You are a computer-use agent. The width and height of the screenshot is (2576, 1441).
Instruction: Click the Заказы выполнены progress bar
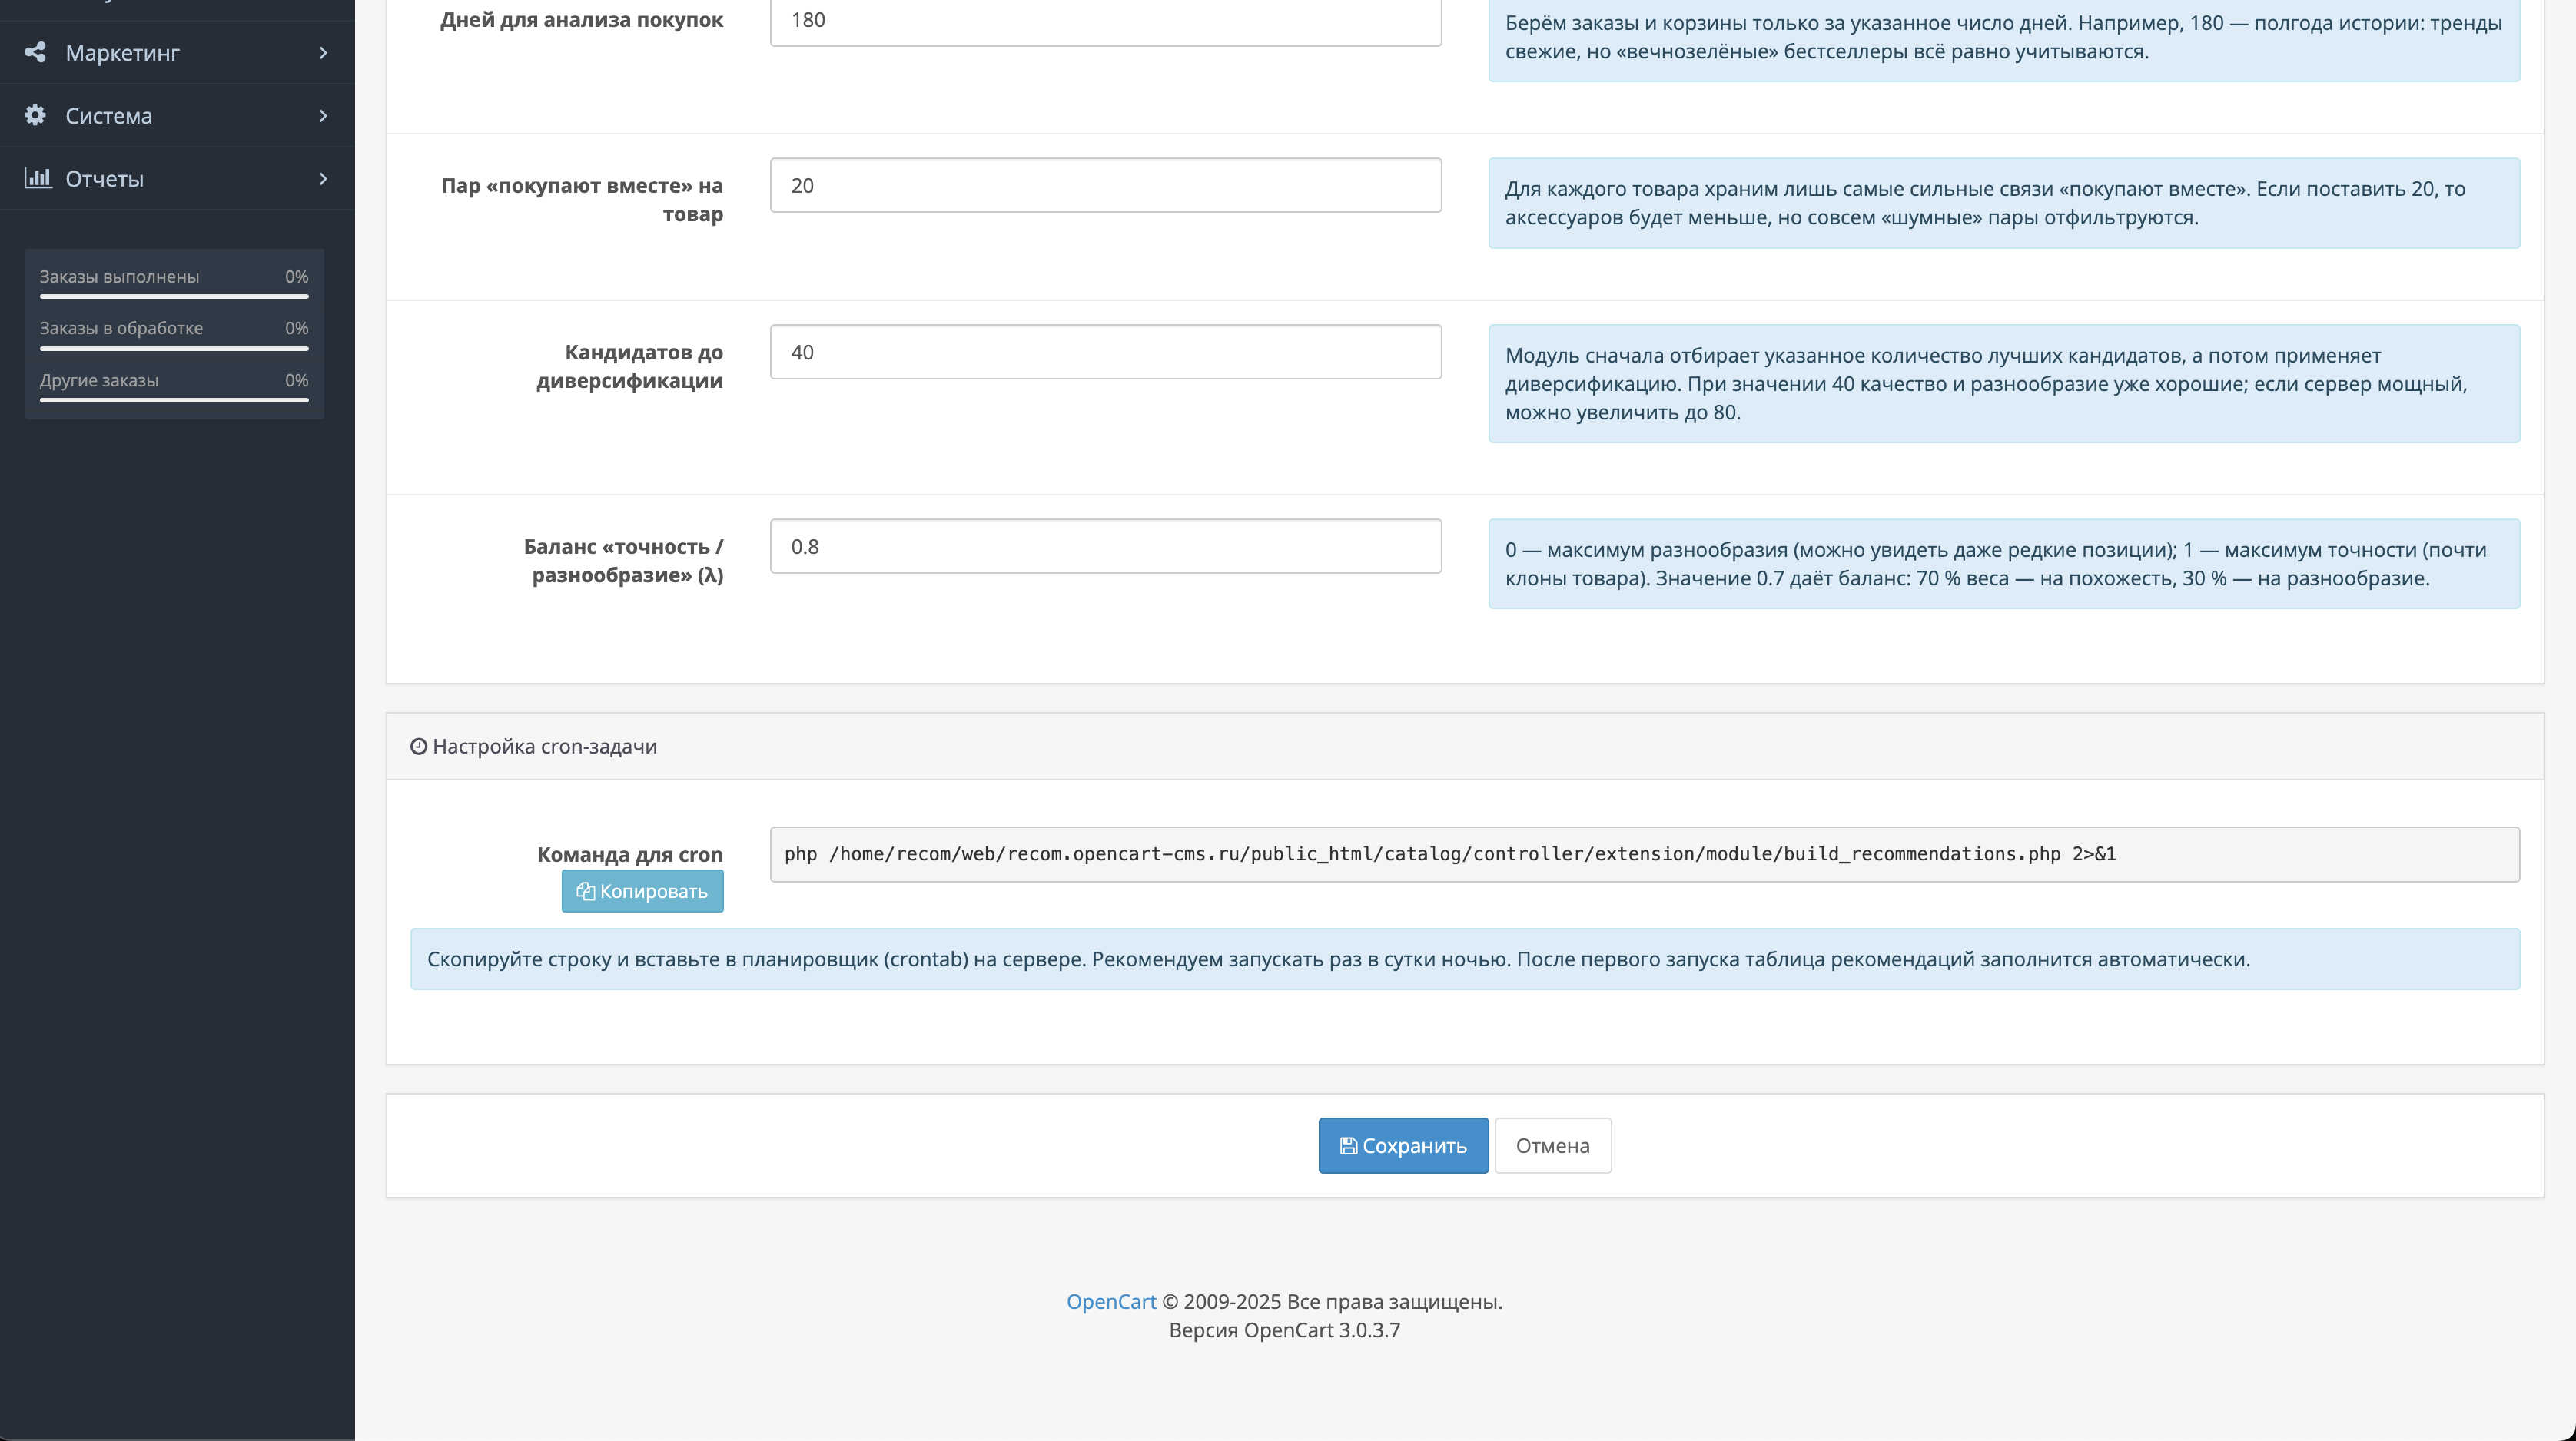pos(174,296)
